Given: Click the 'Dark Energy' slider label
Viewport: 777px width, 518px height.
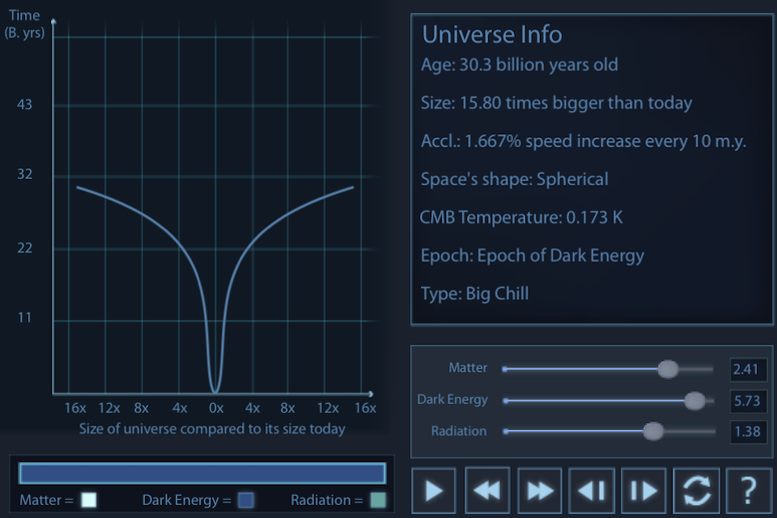Looking at the screenshot, I should (x=452, y=400).
